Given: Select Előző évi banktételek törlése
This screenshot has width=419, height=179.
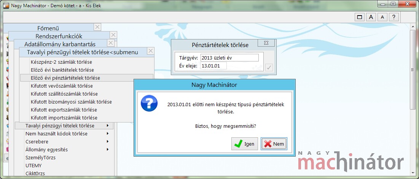Looking at the screenshot, I should [x=87, y=70].
